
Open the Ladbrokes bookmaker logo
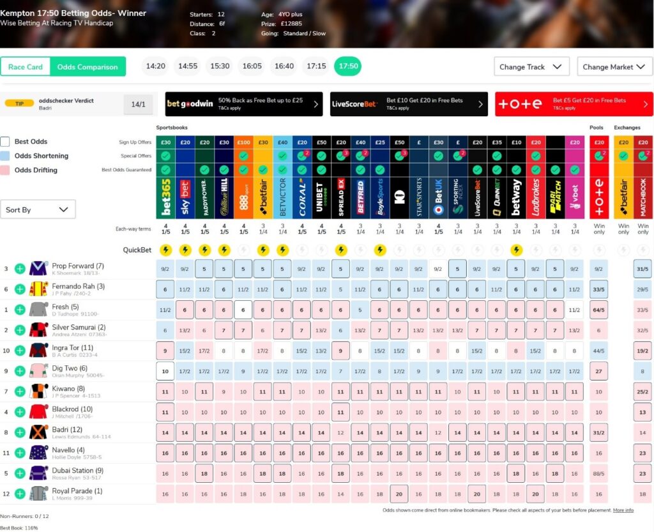coord(536,197)
